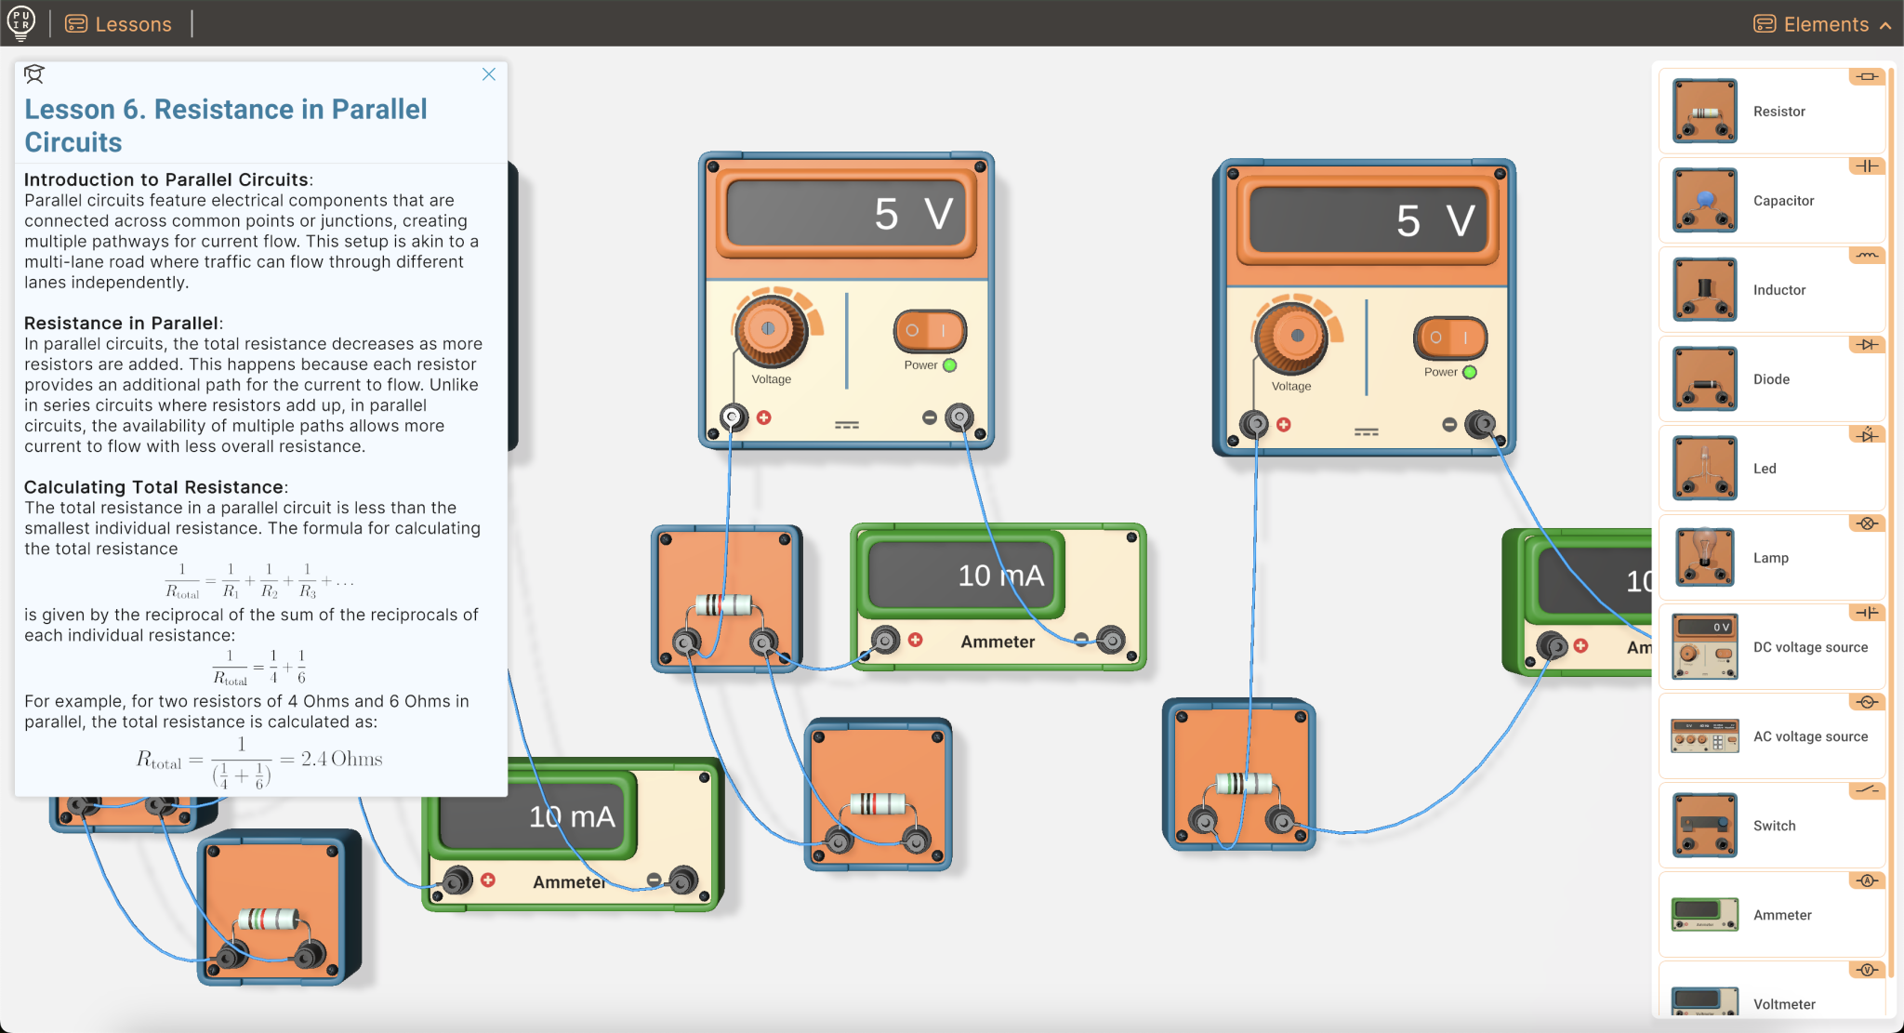Click the lightbulb logo in top bar

click(20, 22)
